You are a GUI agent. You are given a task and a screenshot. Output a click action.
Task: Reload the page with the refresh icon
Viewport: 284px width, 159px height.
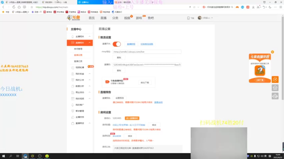(x=14, y=7)
